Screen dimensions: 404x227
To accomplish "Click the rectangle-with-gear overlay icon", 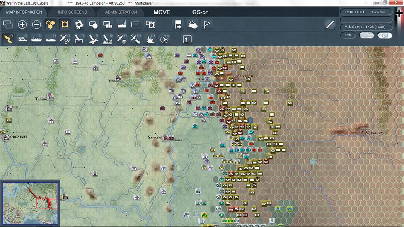I will point(150,24).
